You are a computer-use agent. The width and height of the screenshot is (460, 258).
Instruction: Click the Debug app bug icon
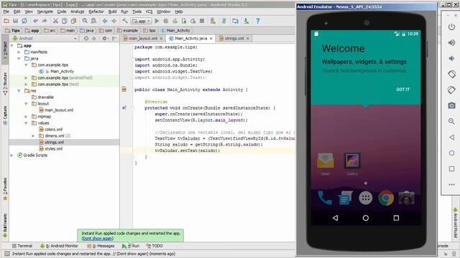point(166,21)
